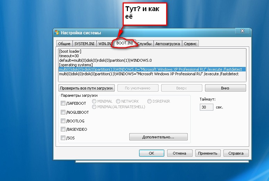269x181 pixels.
Task: Open the Дополнительно... advanced options
Action: (158, 137)
